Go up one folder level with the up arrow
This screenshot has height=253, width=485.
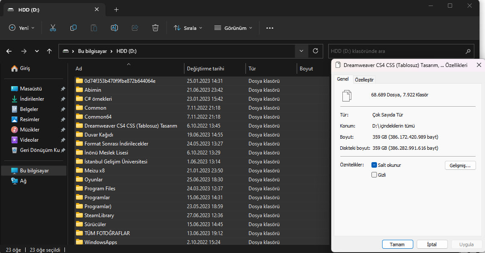click(50, 51)
